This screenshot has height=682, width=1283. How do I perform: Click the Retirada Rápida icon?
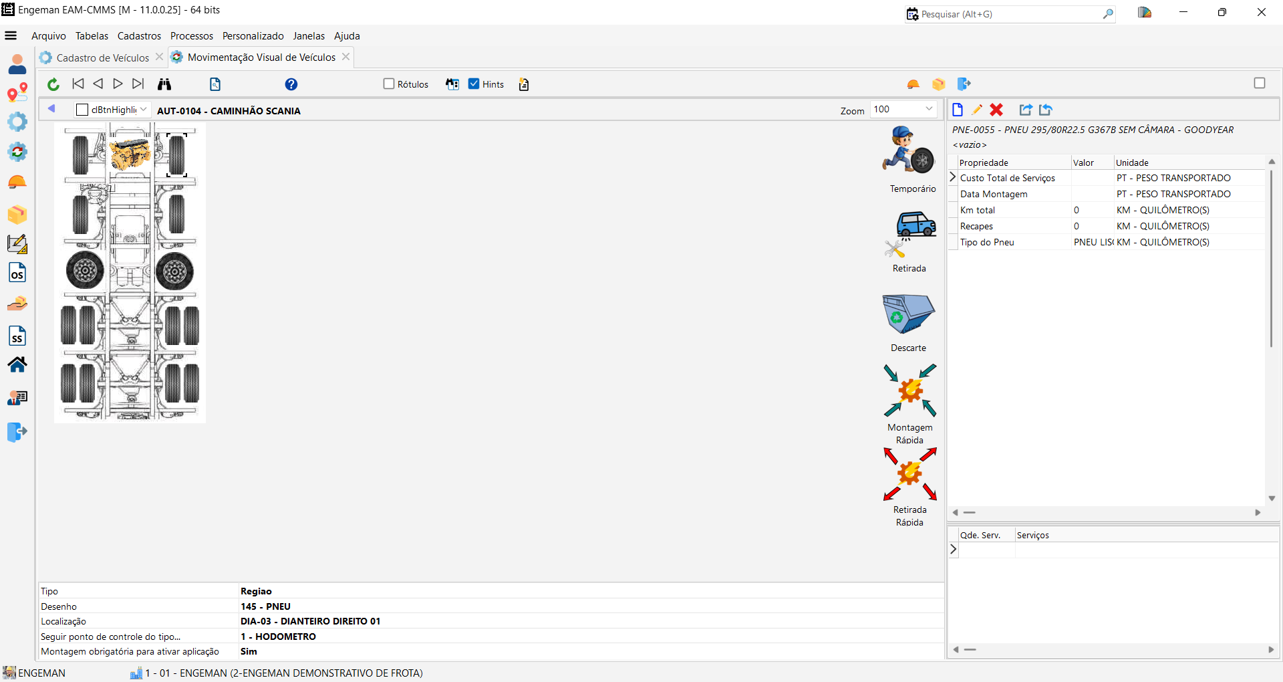point(909,474)
